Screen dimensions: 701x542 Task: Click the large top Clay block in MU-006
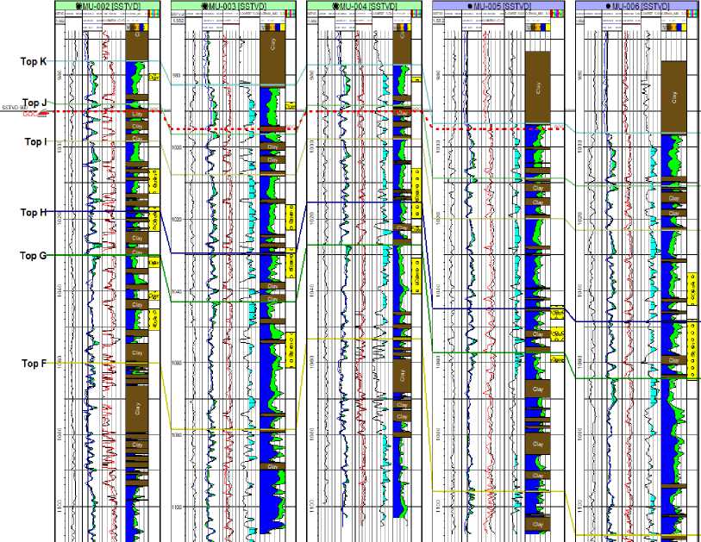tap(673, 97)
